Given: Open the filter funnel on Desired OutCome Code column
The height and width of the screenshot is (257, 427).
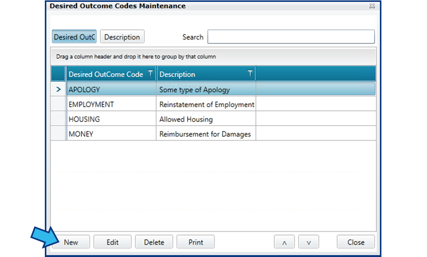Looking at the screenshot, I should click(x=151, y=74).
